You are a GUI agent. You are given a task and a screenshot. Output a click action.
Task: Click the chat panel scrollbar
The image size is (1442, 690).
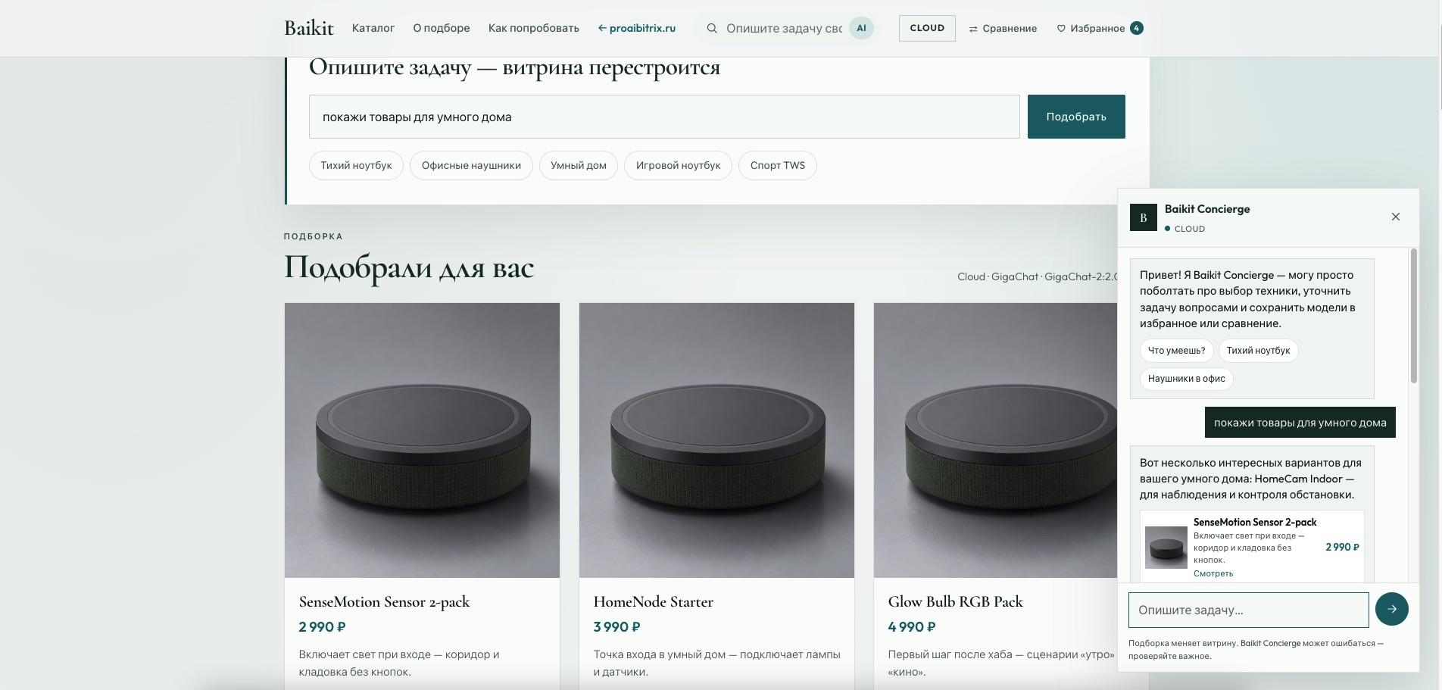(1413, 316)
